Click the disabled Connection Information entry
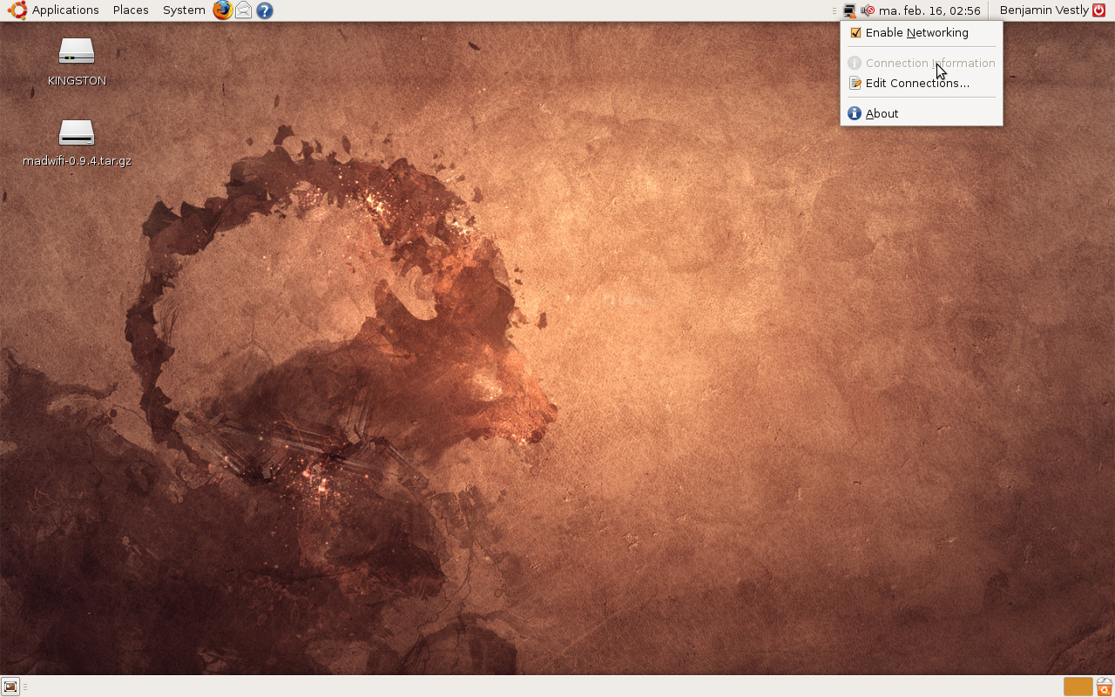The width and height of the screenshot is (1115, 697). (x=922, y=63)
